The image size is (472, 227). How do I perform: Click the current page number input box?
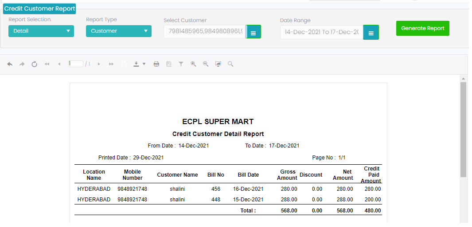point(75,64)
